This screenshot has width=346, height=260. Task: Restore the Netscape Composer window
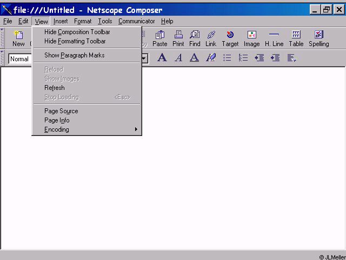326,10
